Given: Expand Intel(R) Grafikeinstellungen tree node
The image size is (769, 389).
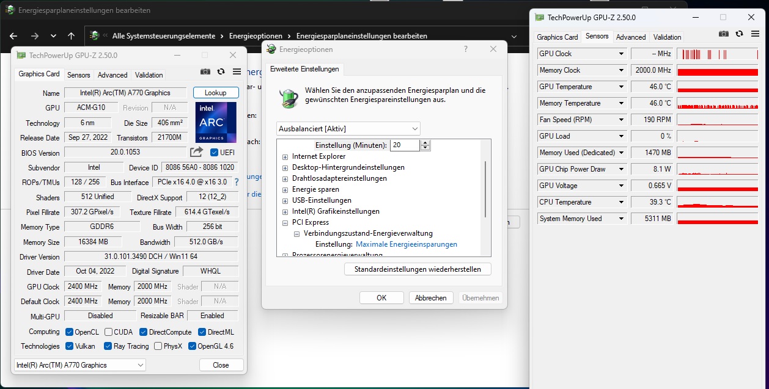Looking at the screenshot, I should [285, 211].
